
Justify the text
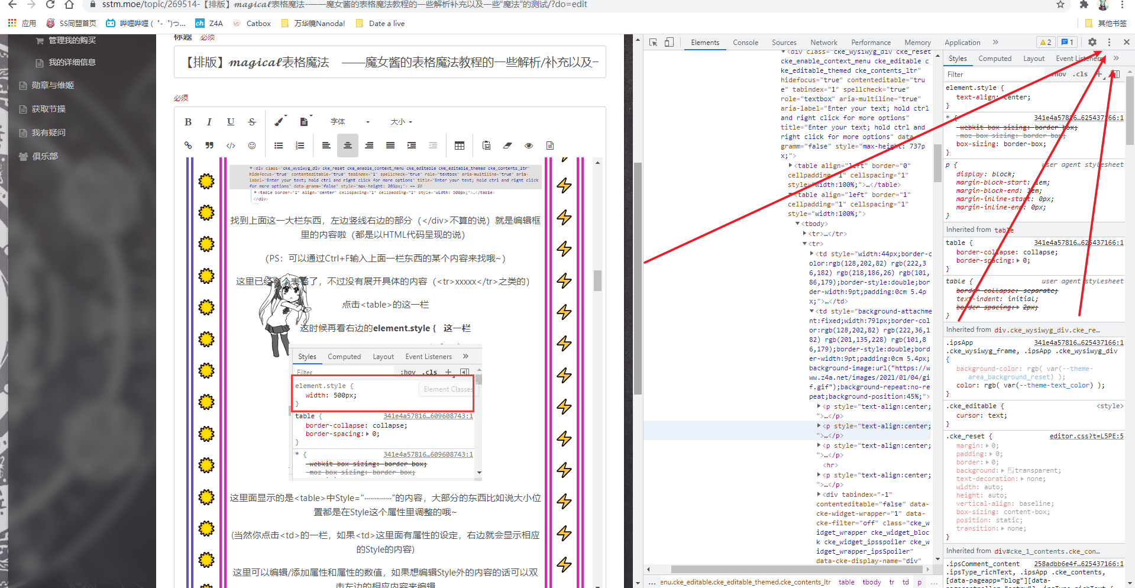[x=390, y=146]
